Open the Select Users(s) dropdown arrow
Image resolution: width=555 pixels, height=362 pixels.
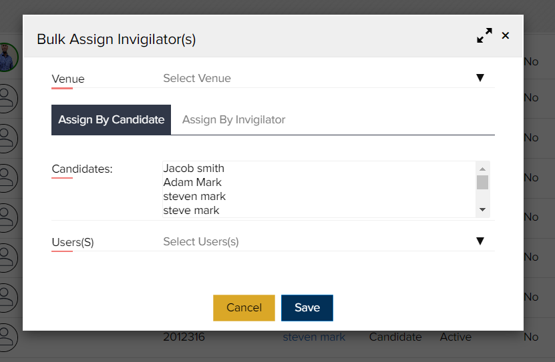[x=480, y=241]
